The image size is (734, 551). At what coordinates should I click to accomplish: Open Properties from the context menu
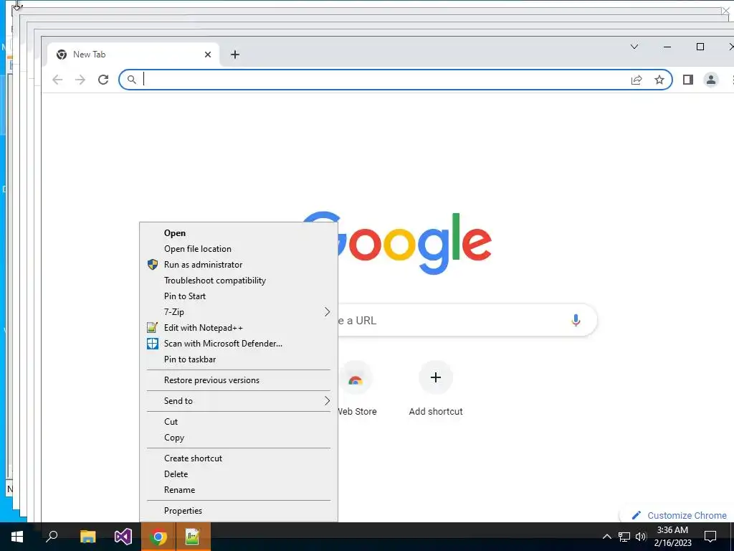click(x=239, y=511)
